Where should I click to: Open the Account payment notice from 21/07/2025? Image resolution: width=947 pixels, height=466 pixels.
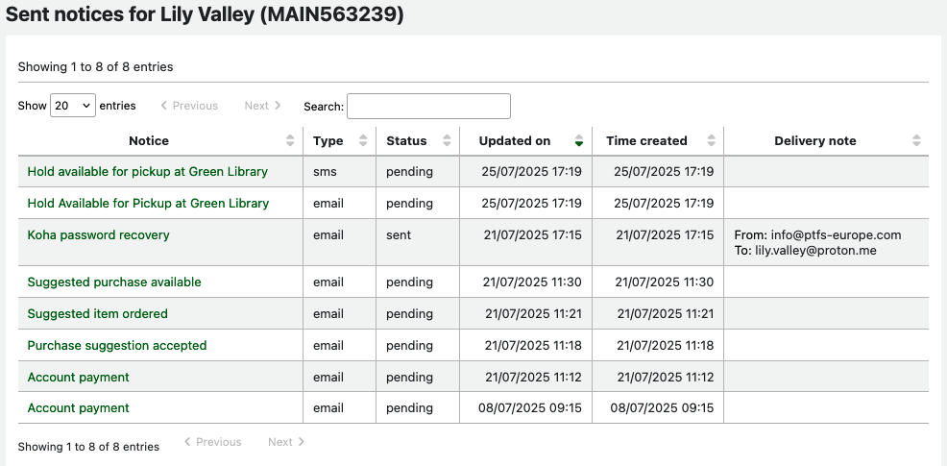click(x=78, y=377)
